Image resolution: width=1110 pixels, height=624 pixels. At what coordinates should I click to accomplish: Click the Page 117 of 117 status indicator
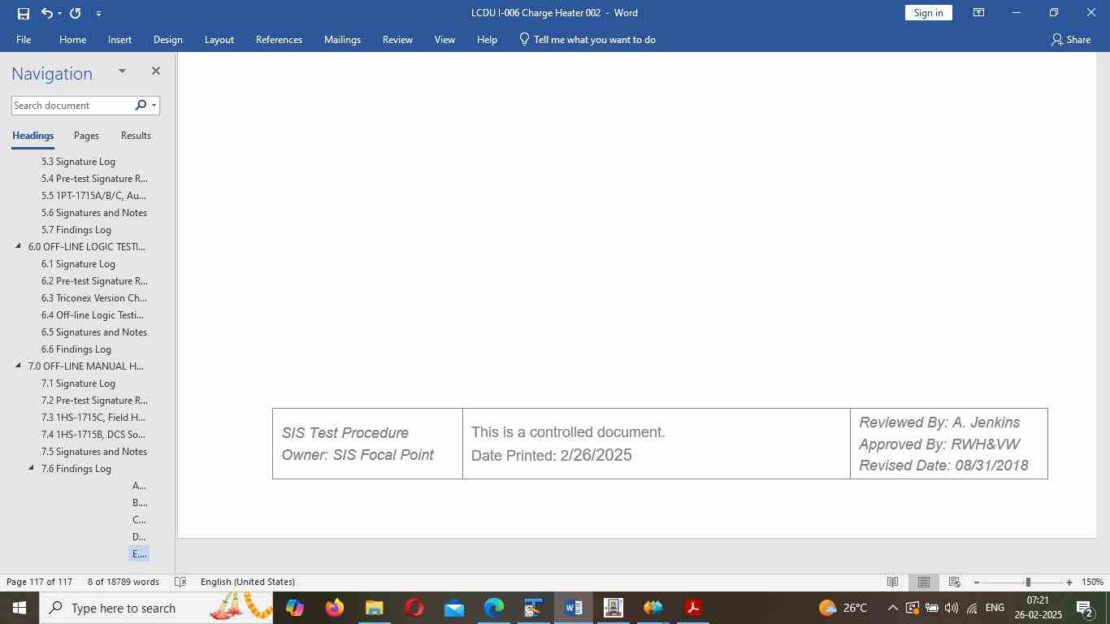pyautogui.click(x=40, y=582)
